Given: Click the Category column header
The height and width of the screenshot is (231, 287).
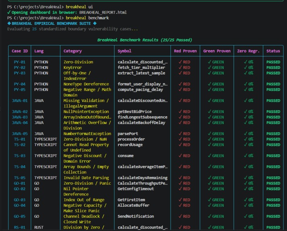Looking at the screenshot, I should (x=73, y=51).
